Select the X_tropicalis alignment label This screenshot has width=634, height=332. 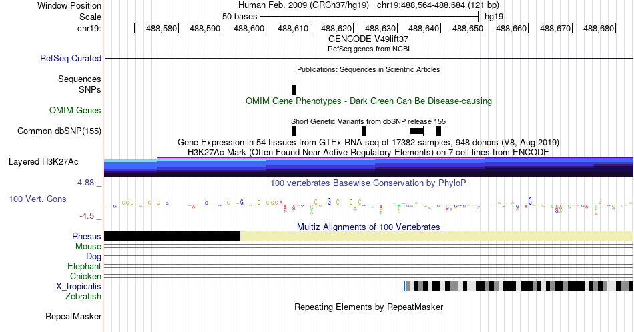point(79,287)
